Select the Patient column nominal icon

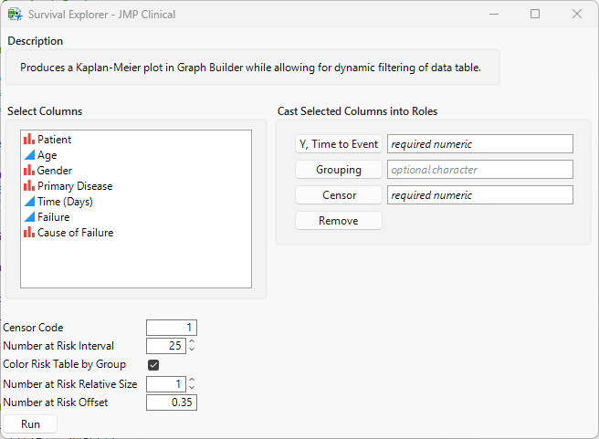coord(29,140)
